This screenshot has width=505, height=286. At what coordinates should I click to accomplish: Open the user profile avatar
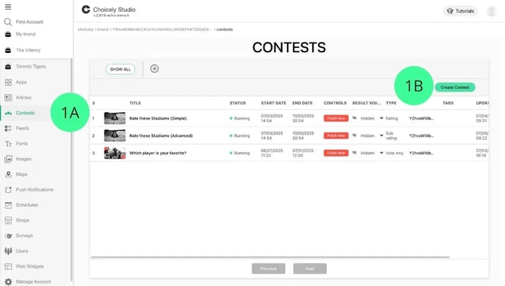(491, 11)
